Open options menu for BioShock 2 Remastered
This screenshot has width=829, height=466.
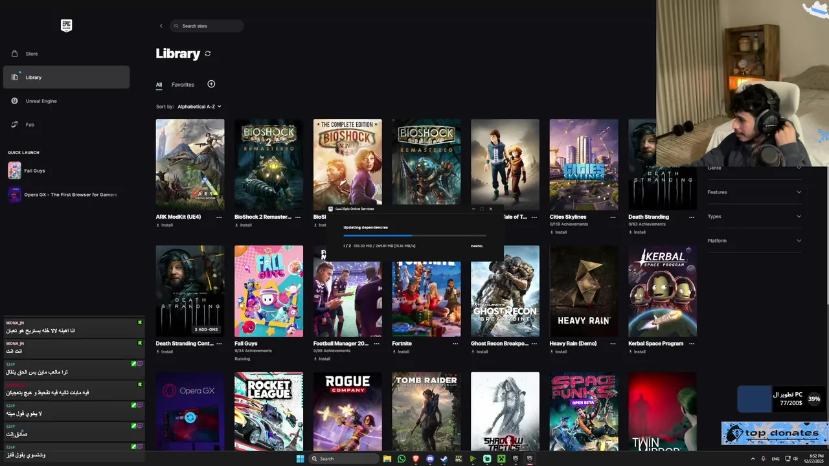point(298,217)
